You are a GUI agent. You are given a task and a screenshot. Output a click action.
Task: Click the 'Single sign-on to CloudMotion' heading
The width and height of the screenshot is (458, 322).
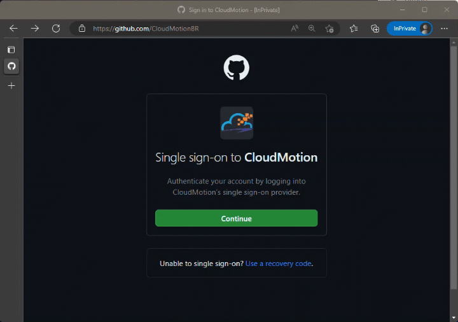(x=236, y=157)
